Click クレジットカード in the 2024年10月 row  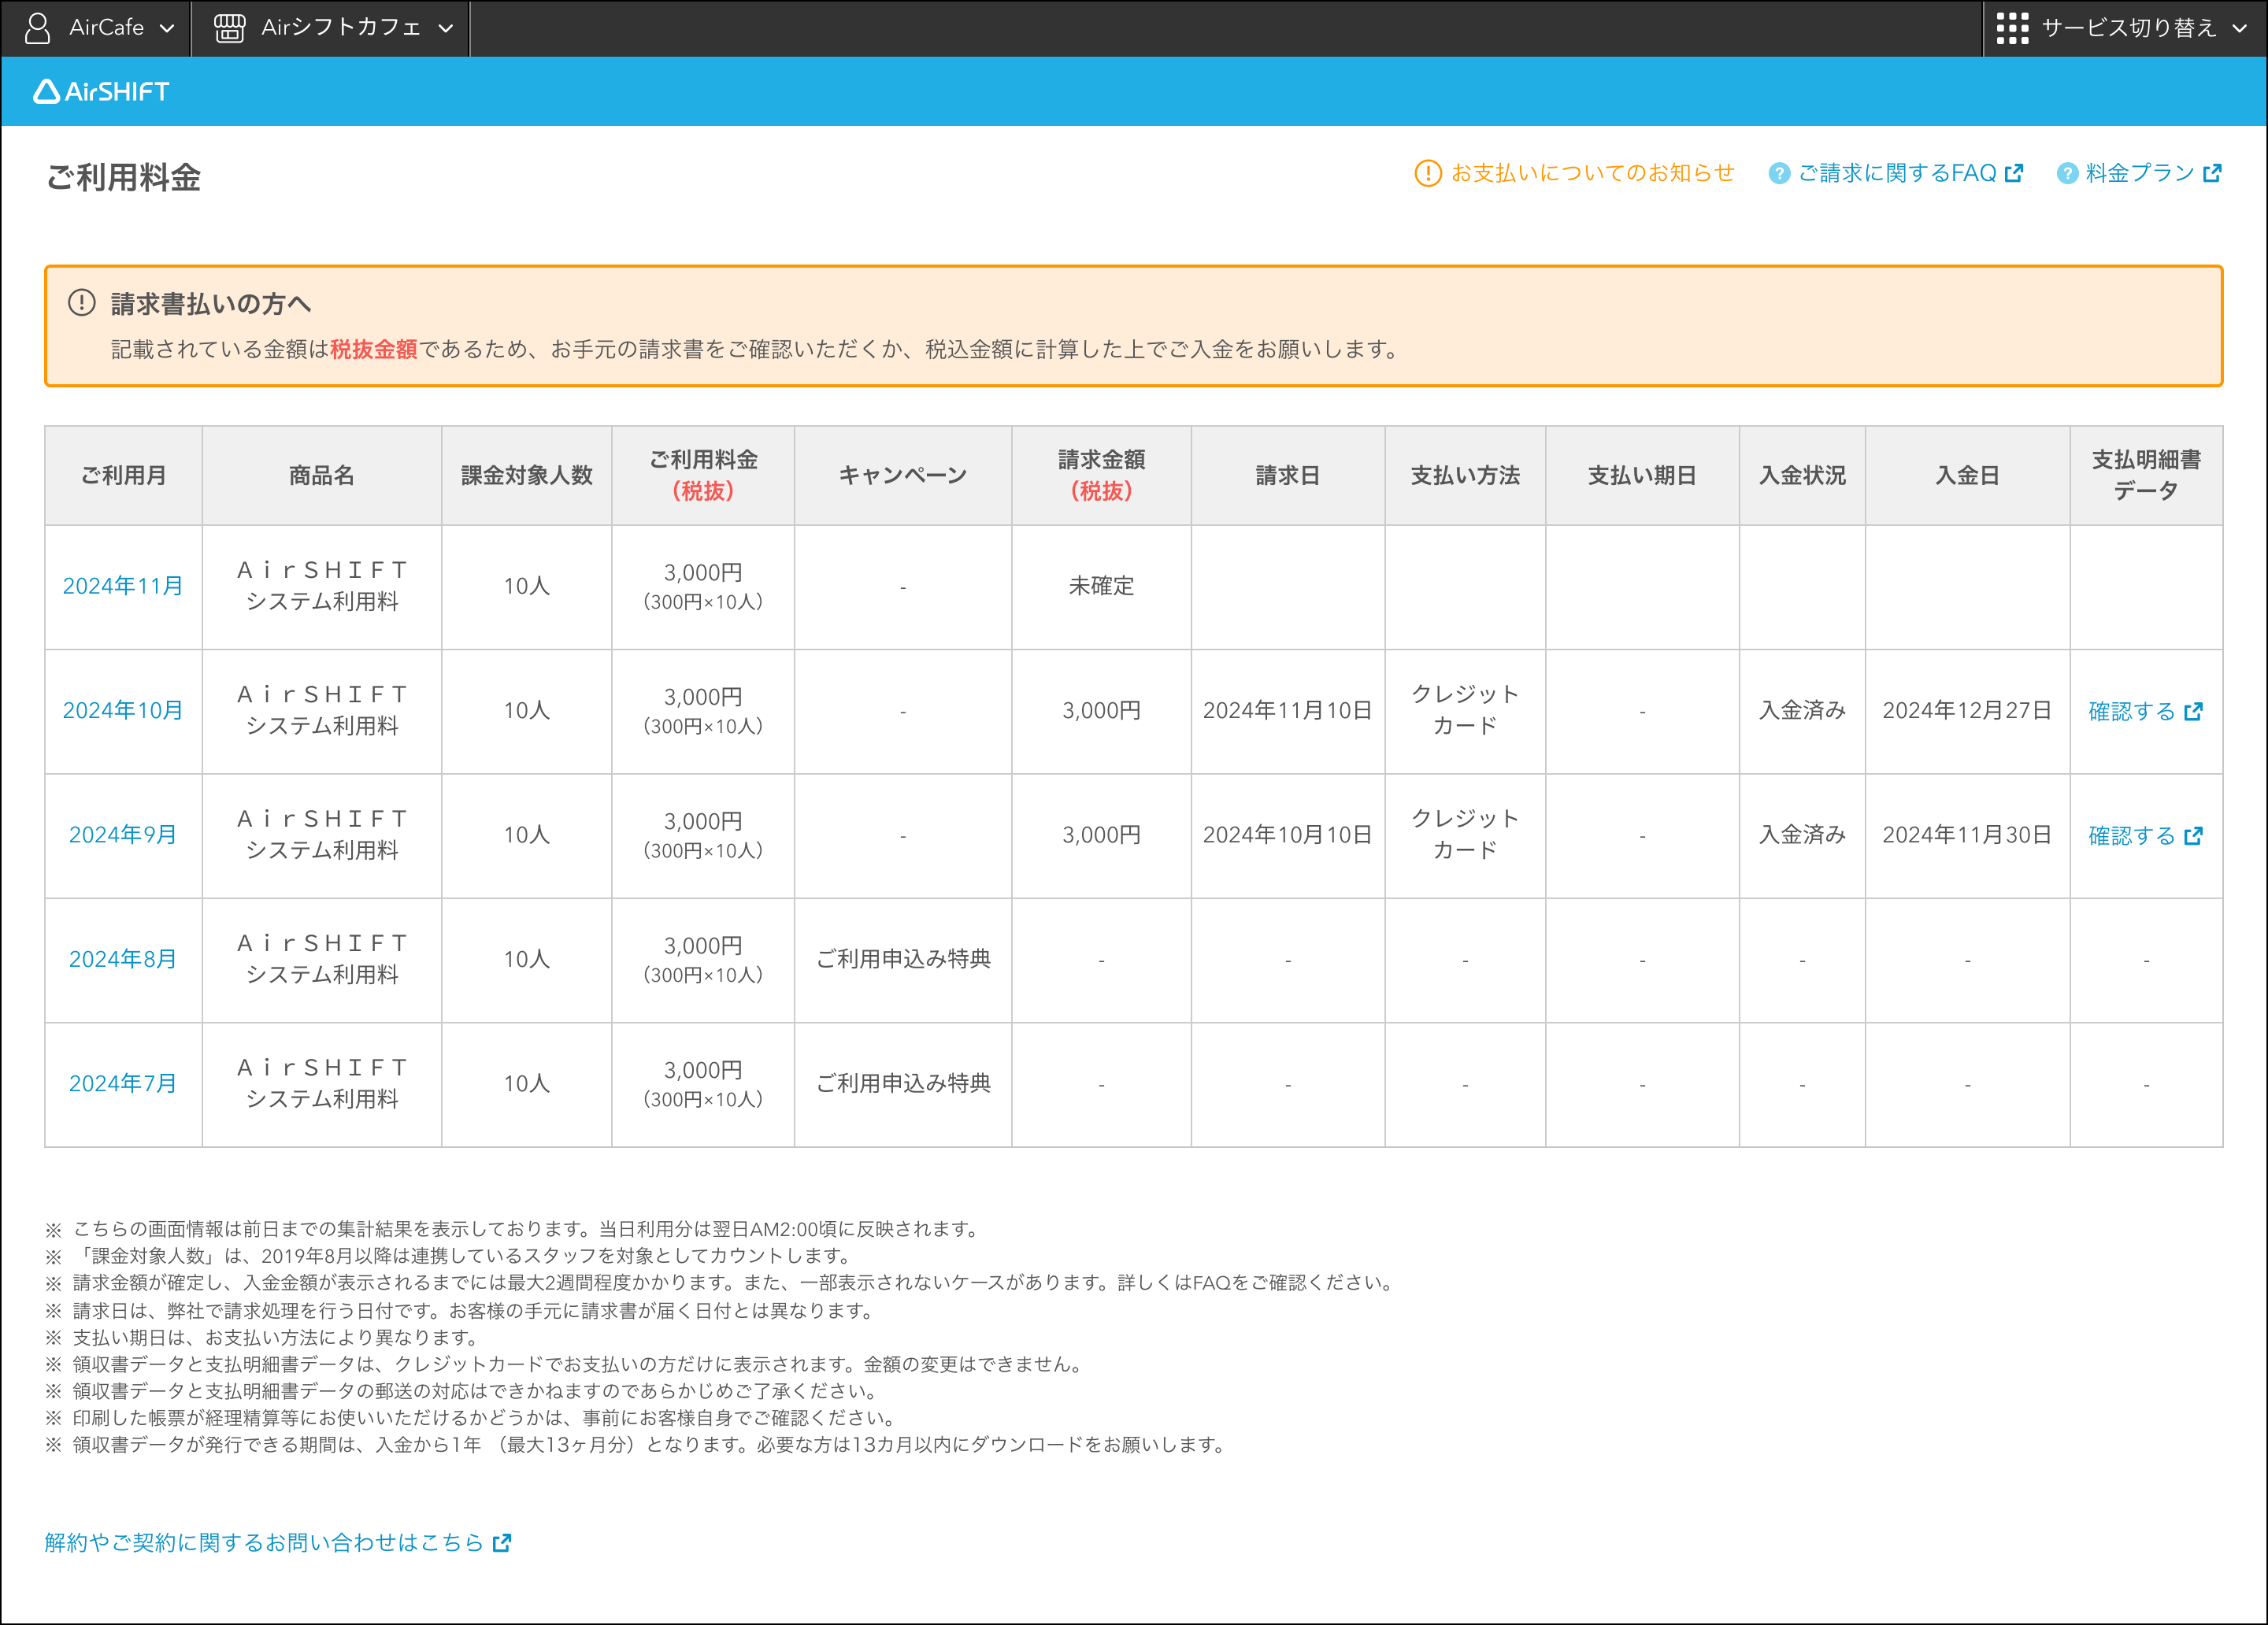point(1465,710)
